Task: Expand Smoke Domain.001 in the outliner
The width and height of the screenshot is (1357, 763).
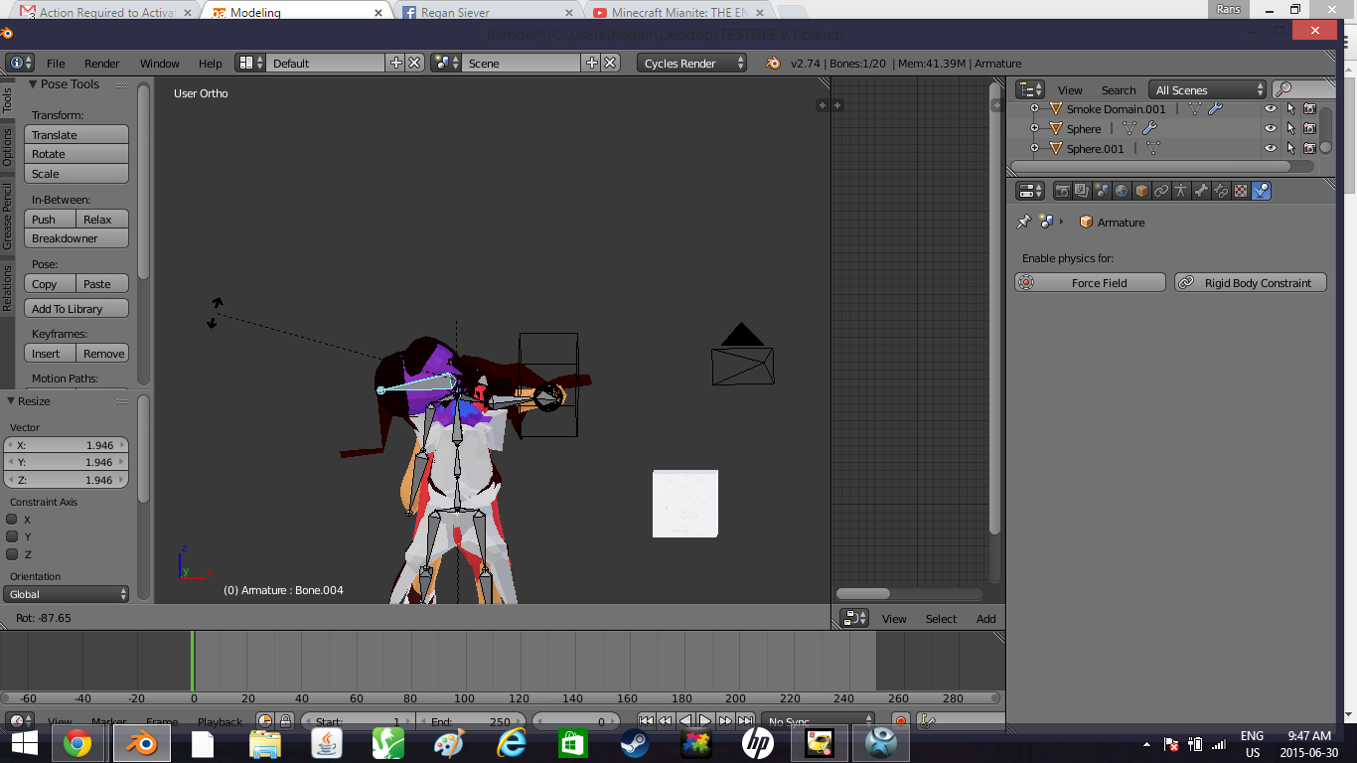Action: [1034, 109]
